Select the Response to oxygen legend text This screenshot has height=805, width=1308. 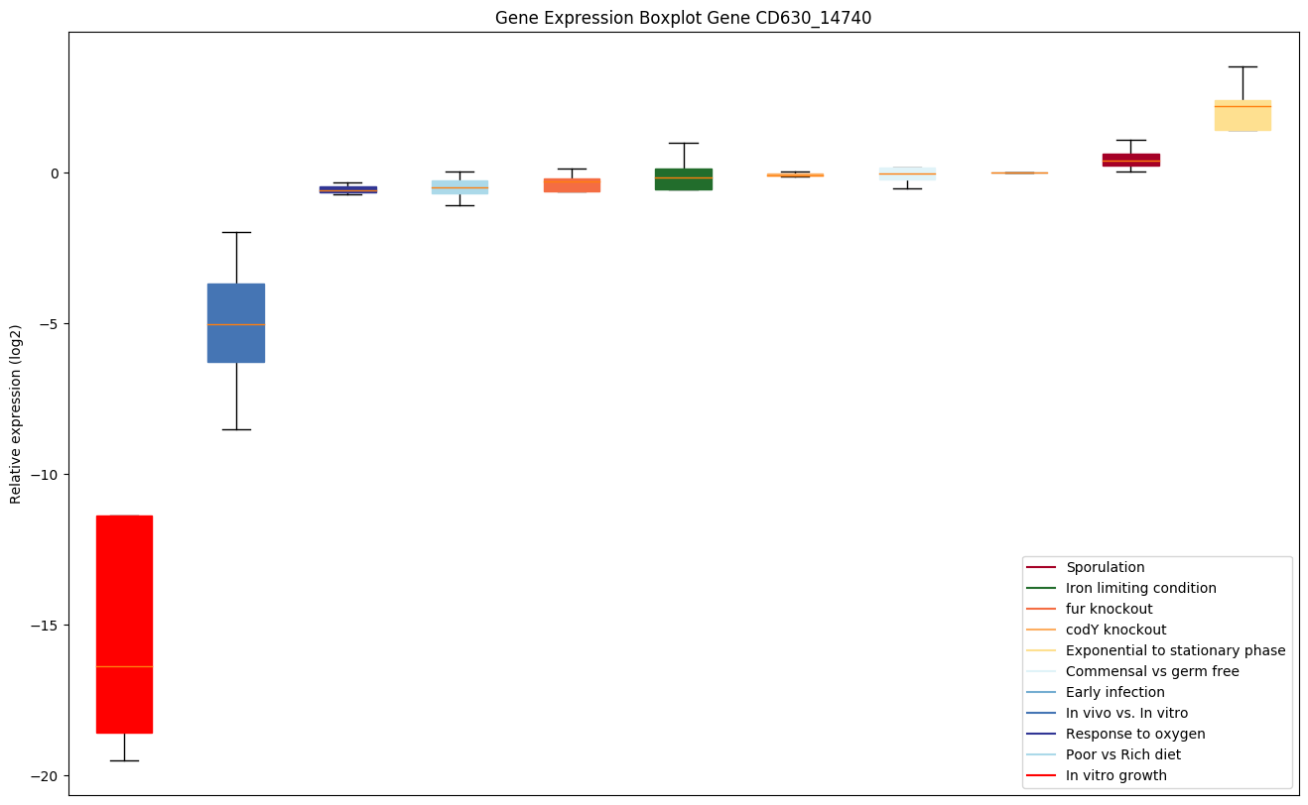point(1135,734)
